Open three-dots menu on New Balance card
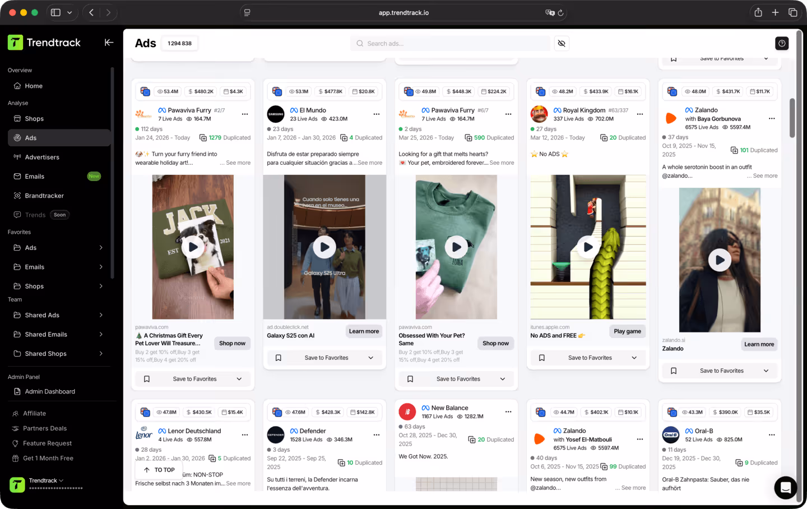This screenshot has width=807, height=509. coord(508,412)
